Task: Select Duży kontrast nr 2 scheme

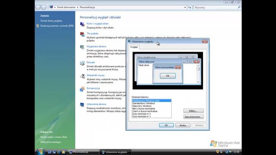Action: coord(151,114)
